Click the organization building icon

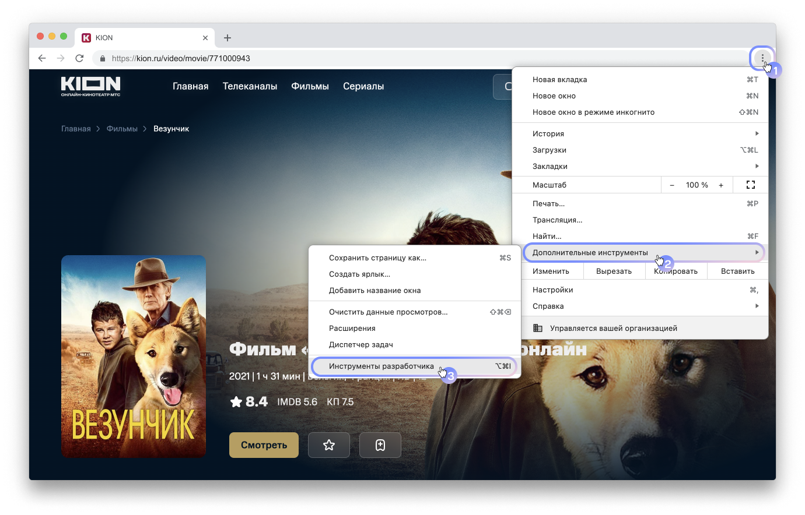[x=538, y=328]
